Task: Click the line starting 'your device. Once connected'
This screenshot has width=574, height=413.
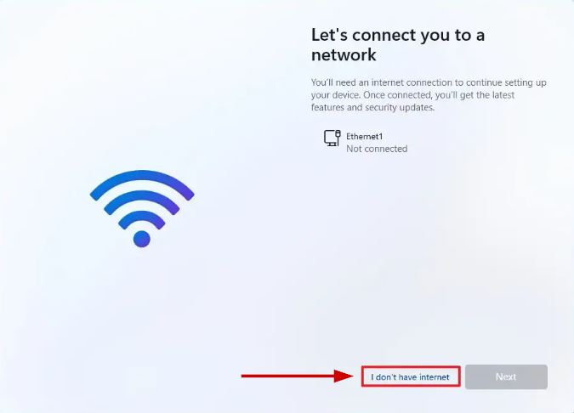Action: pyautogui.click(x=412, y=94)
